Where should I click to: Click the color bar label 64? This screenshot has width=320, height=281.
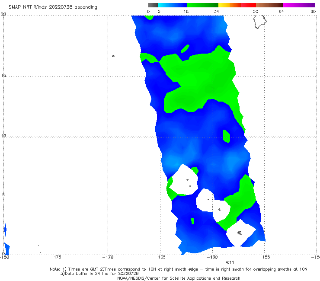coord(282,12)
